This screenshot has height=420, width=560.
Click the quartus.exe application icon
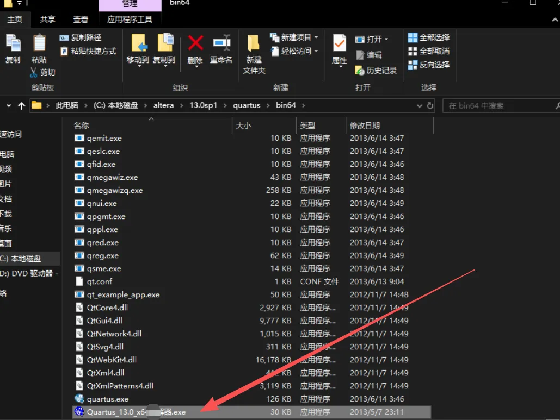pyautogui.click(x=79, y=399)
